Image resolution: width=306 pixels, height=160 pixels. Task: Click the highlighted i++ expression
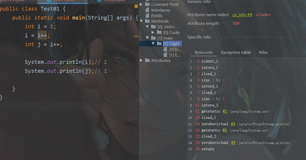42,35
